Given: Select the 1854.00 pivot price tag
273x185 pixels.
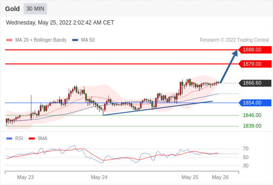Looking at the screenshot, I should (x=254, y=103).
